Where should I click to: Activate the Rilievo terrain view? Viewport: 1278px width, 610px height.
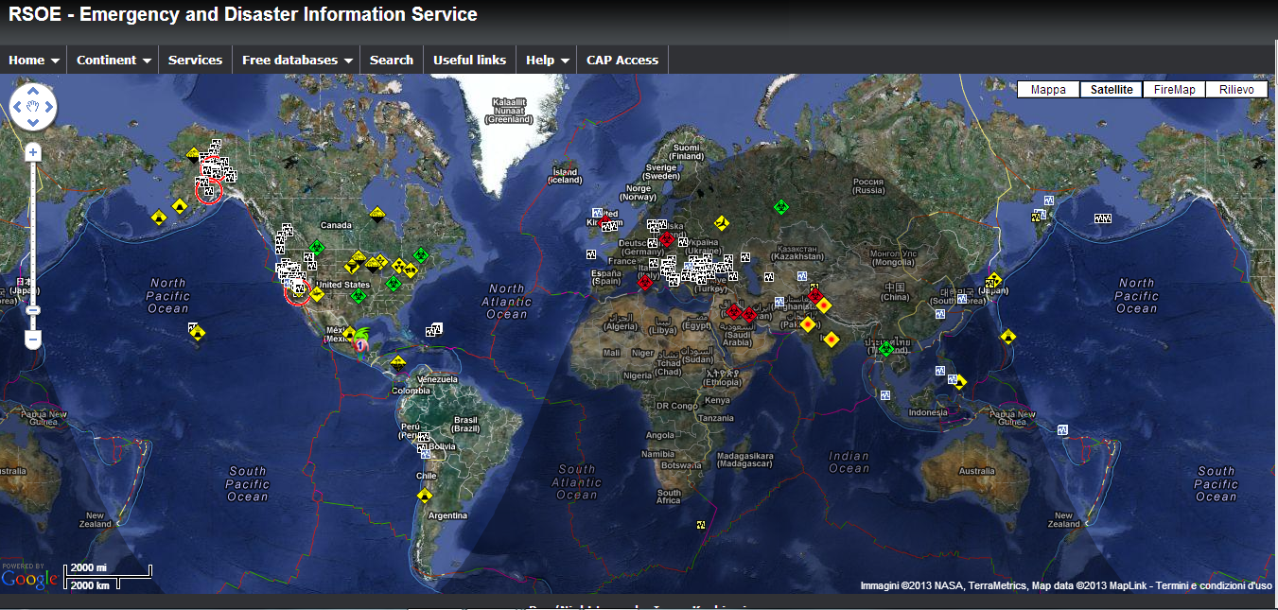[x=1236, y=89]
